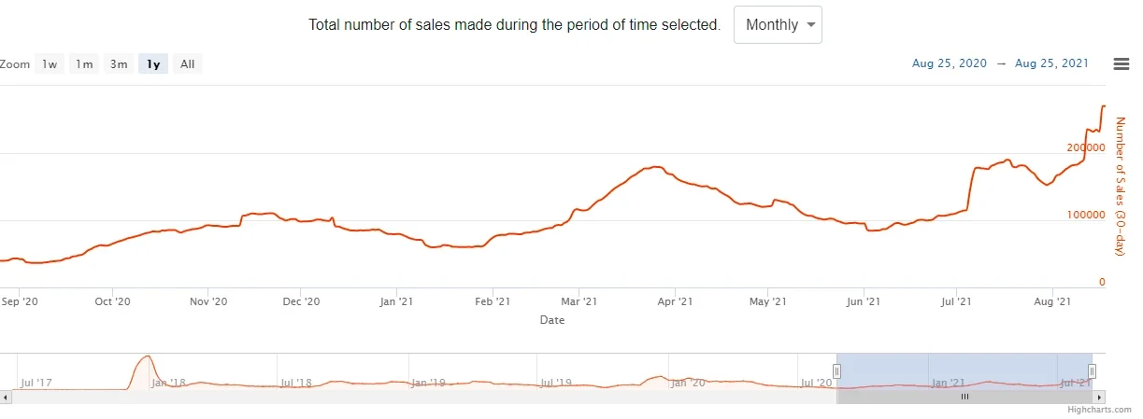Set zoom range to 1m
Screen dimensions: 1143x419
[x=84, y=64]
